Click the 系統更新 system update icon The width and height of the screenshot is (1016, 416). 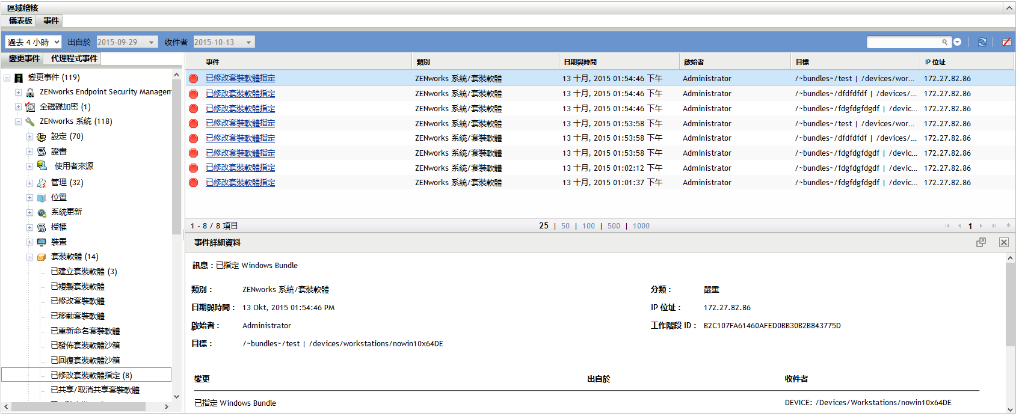(x=42, y=213)
